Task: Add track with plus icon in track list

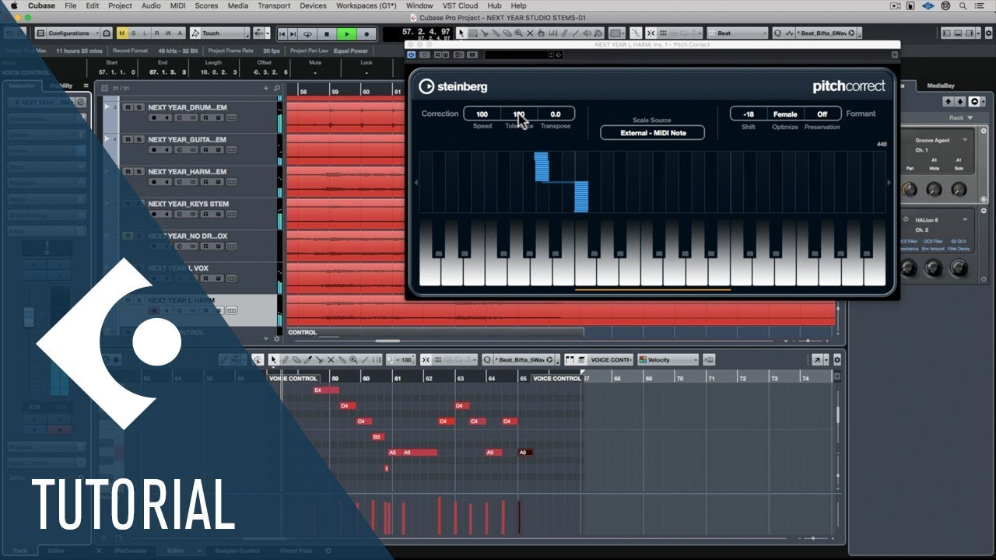Action: pyautogui.click(x=266, y=89)
